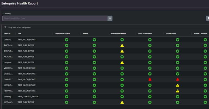Click the MCPURE row Storage Layout green status
Viewport: 209px width, 109px height.
click(x=177, y=57)
